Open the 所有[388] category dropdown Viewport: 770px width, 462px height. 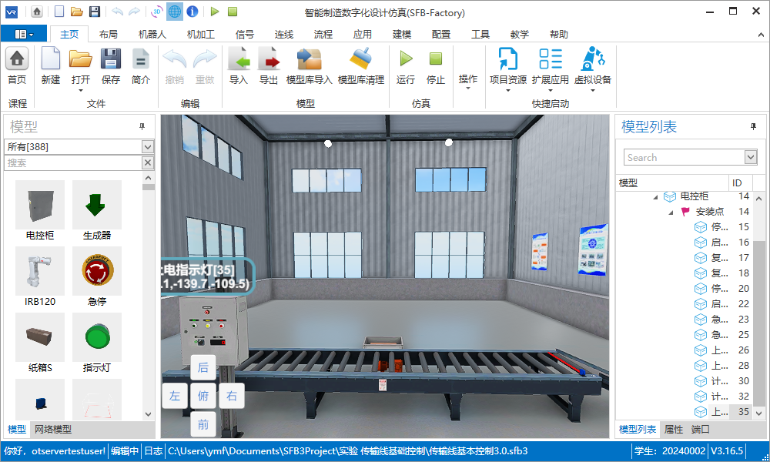[x=147, y=146]
